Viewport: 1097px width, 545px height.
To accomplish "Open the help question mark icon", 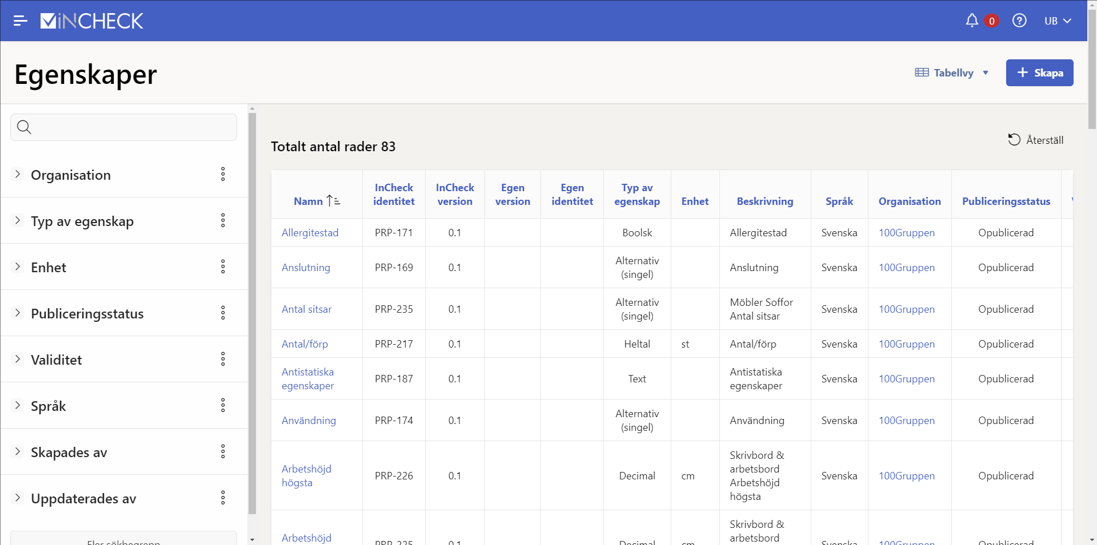I will tap(1019, 21).
